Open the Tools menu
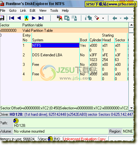This screenshot has height=145, width=138. (54, 10)
